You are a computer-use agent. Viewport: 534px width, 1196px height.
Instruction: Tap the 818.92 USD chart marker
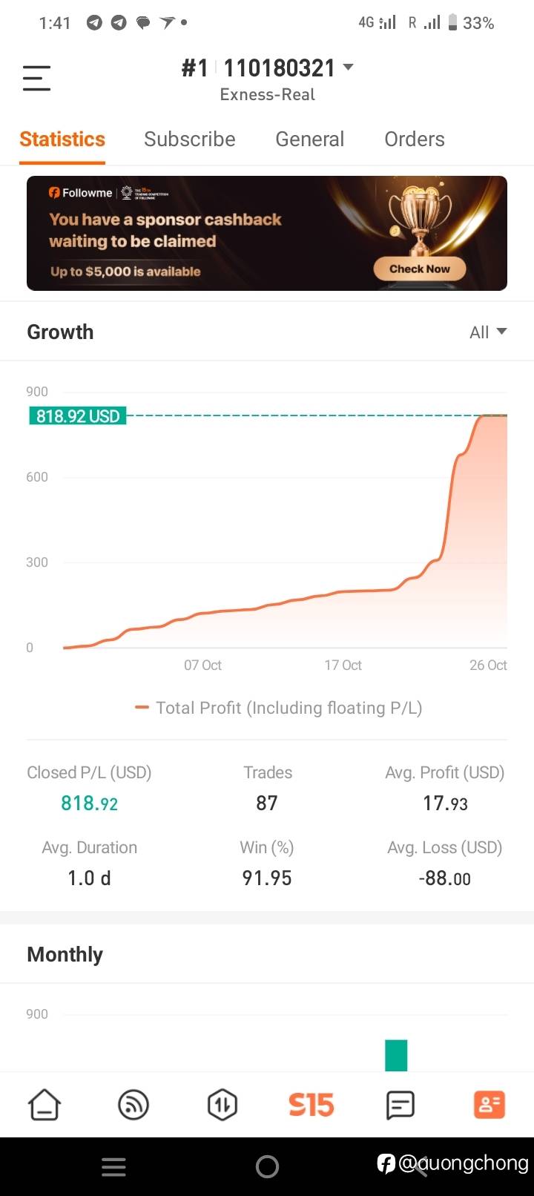pos(78,416)
